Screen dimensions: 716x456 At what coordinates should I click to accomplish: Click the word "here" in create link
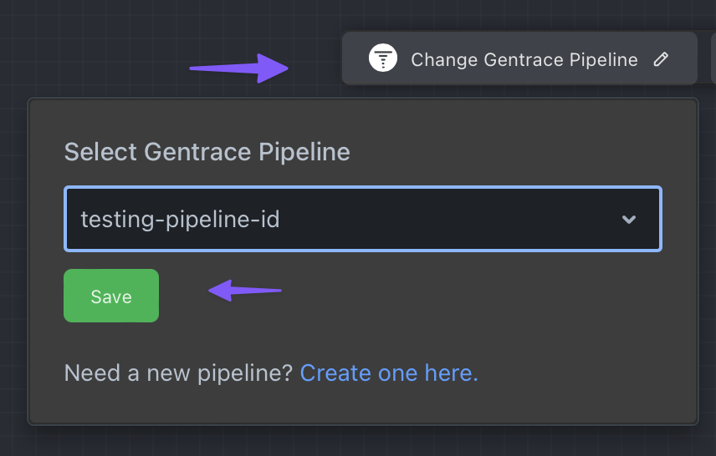449,372
